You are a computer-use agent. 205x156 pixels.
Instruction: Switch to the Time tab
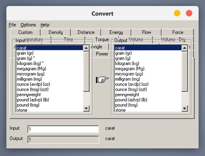tap(68, 39)
